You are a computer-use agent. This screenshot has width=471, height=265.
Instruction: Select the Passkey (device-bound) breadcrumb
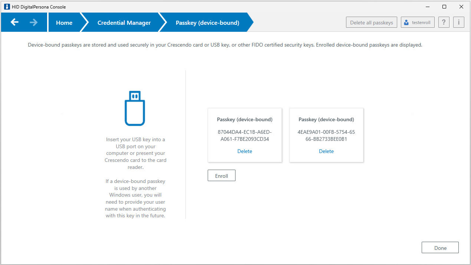pos(207,23)
